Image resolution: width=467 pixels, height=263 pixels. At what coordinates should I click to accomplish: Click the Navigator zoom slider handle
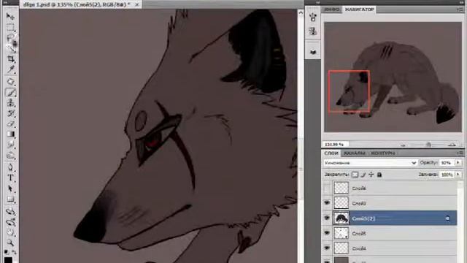tap(428, 145)
